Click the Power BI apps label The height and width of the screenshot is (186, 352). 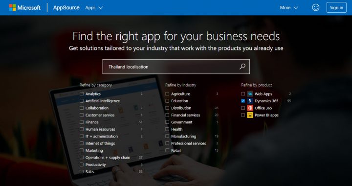(x=266, y=115)
